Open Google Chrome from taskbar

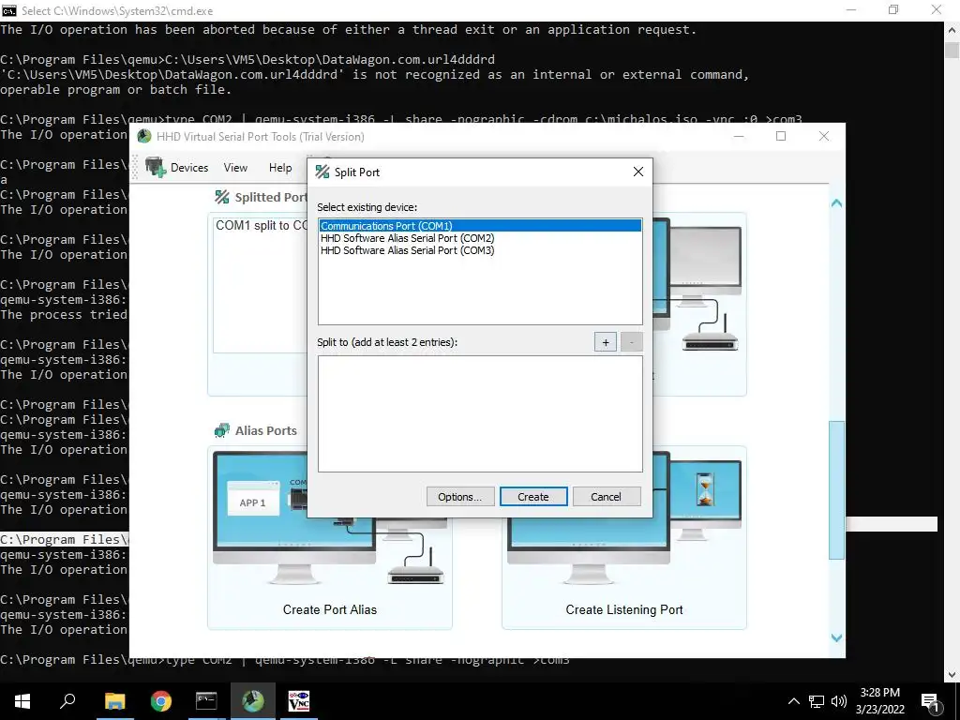pos(160,701)
